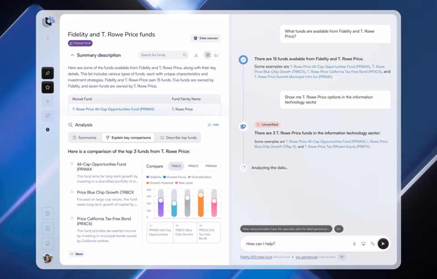This screenshot has height=279, width=437.
Task: Click the plus icon in the sidebar
Action: pos(48,101)
